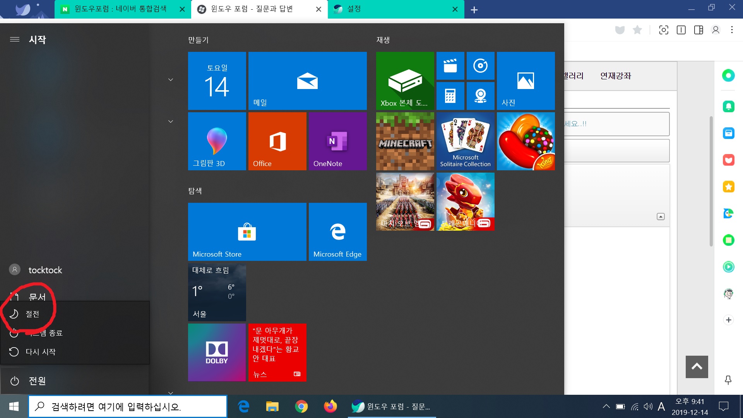Collapse the first app list chevron
743x418 pixels.
pyautogui.click(x=170, y=80)
